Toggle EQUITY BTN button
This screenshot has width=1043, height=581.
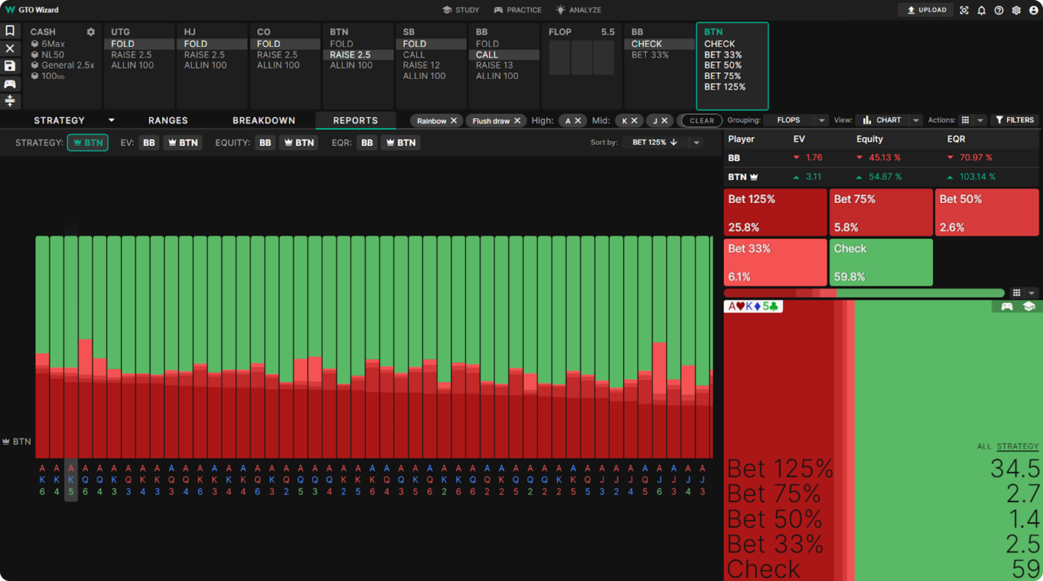point(299,142)
